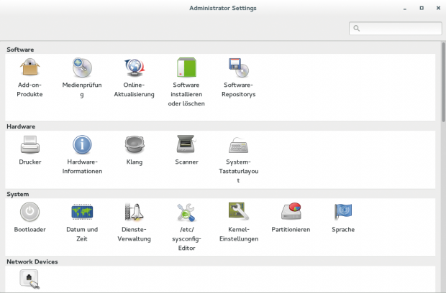Focus the search input field
Screen dimensions: 446x293
point(396,29)
